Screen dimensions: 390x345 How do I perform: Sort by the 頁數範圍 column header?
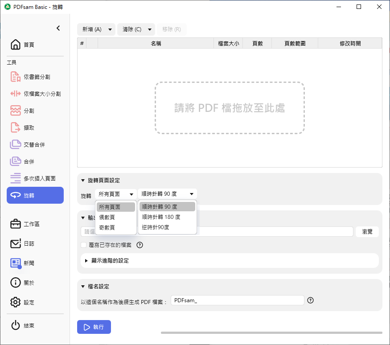pyautogui.click(x=295, y=43)
